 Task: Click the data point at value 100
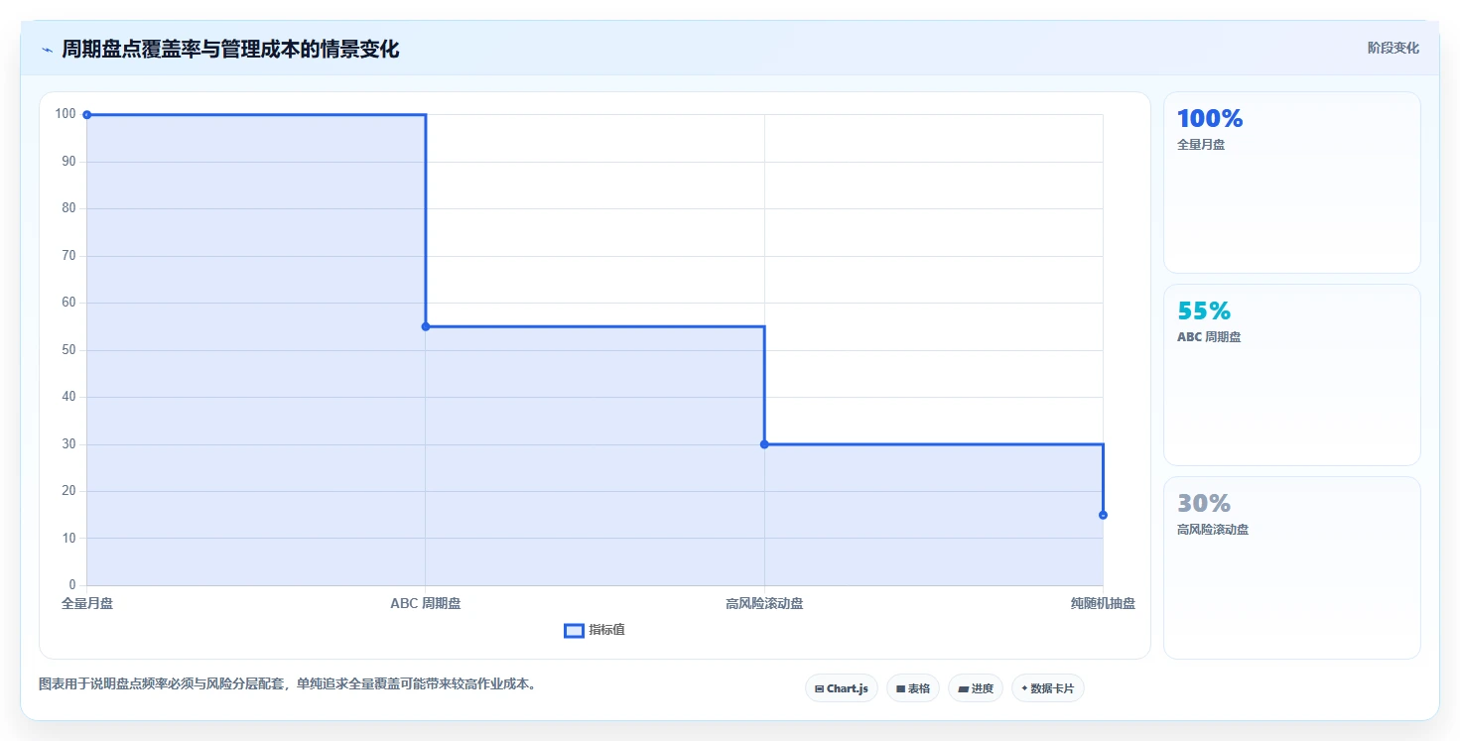(x=87, y=115)
